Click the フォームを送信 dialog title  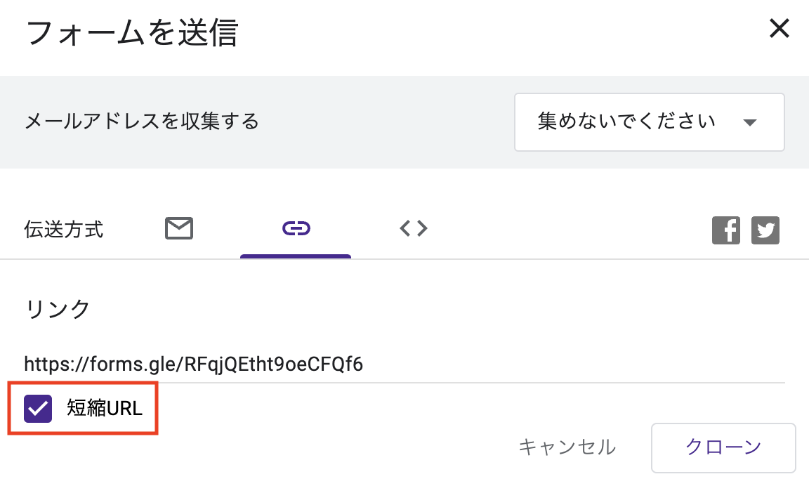coord(132,32)
